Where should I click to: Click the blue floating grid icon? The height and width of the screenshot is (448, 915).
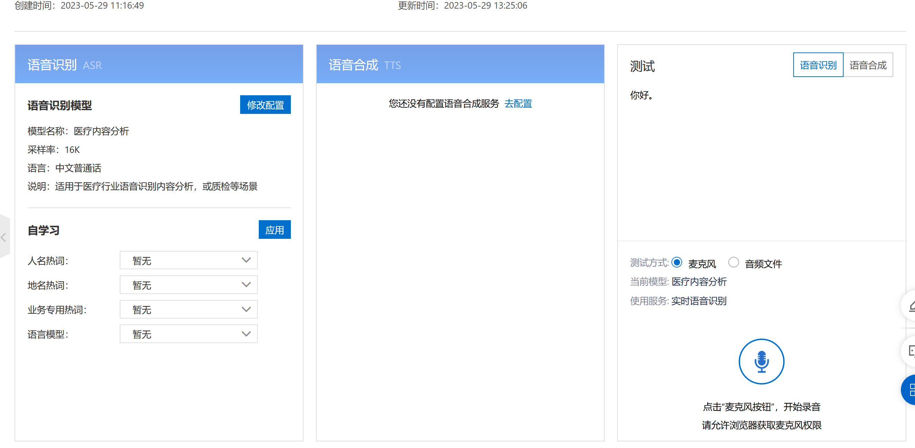pos(910,390)
